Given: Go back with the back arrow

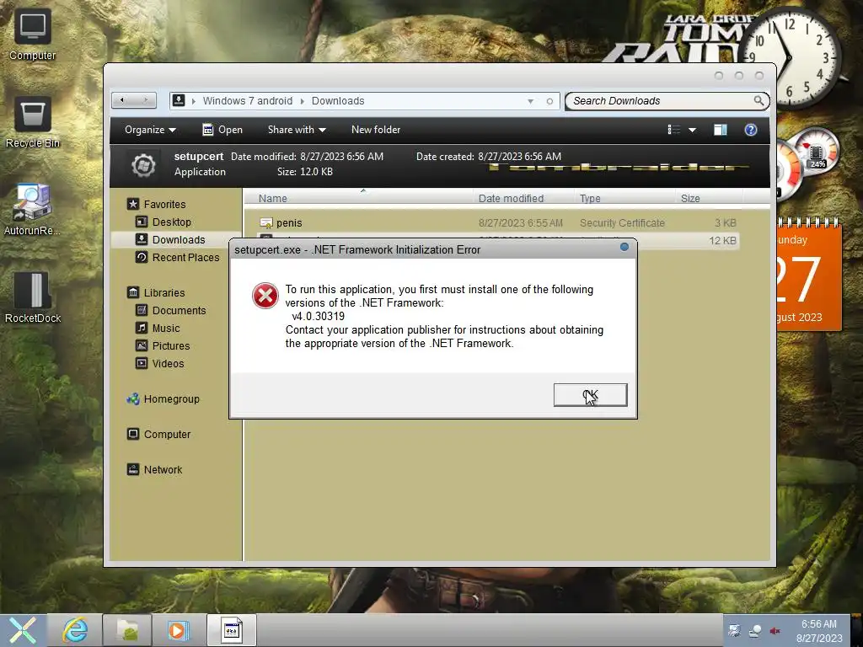Looking at the screenshot, I should point(122,100).
